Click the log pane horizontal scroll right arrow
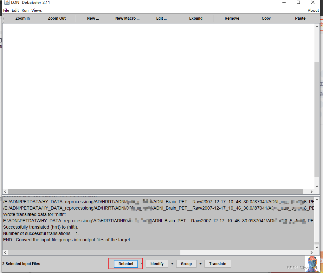Image resolution: width=323 pixels, height=273 pixels. pyautogui.click(x=312, y=252)
